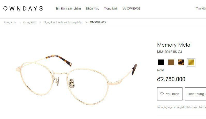Add to favorites with Yêu thích button
Viewport: 206px width, 119px height.
coord(170,94)
